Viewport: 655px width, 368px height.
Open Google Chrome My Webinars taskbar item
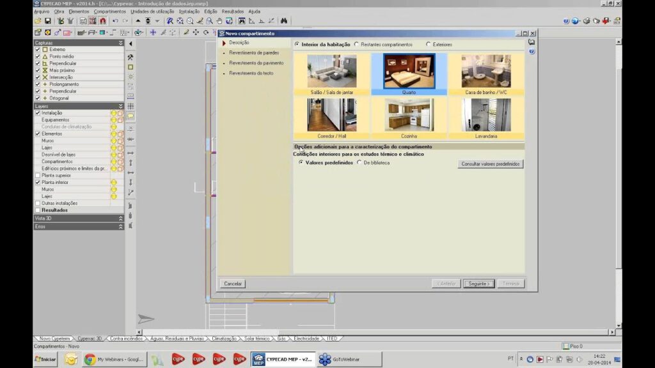(114, 360)
